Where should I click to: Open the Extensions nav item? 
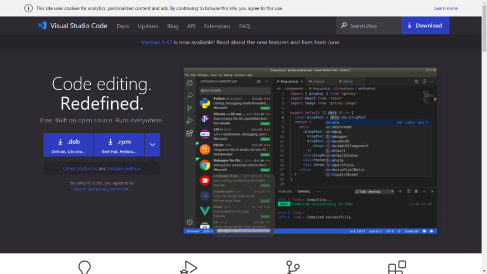217,26
